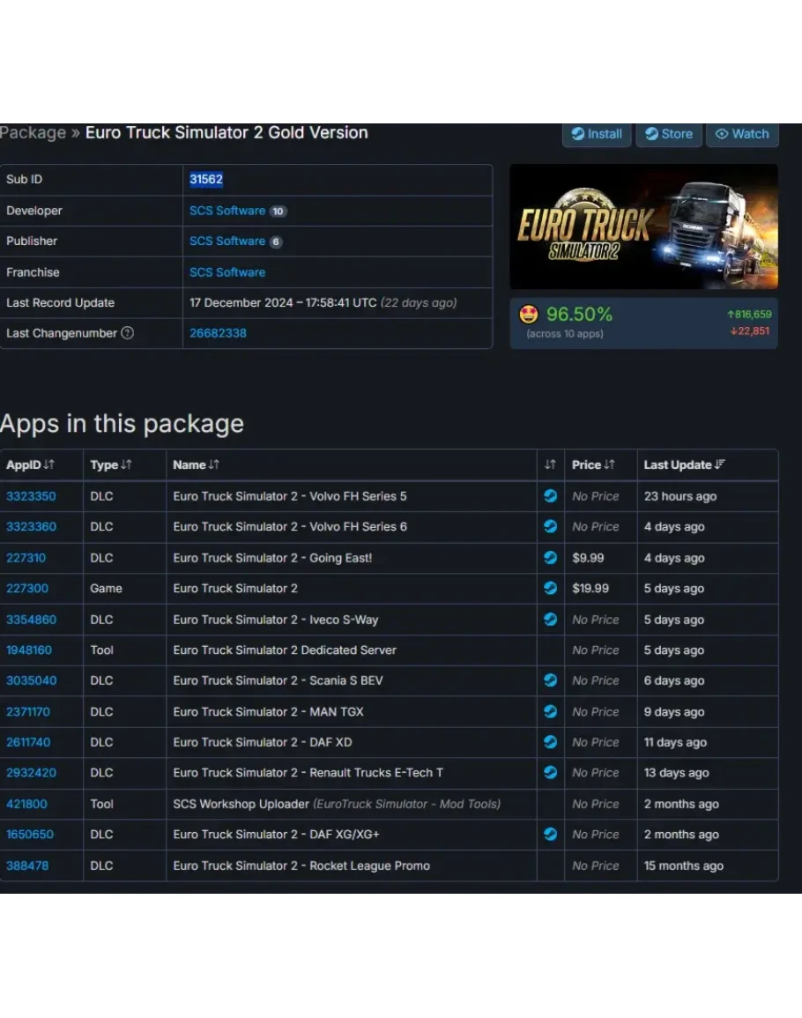
Task: Sort table by Type column
Action: 111,464
